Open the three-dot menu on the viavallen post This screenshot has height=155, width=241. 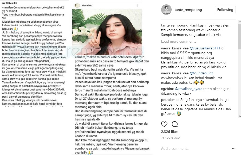pos(137,5)
